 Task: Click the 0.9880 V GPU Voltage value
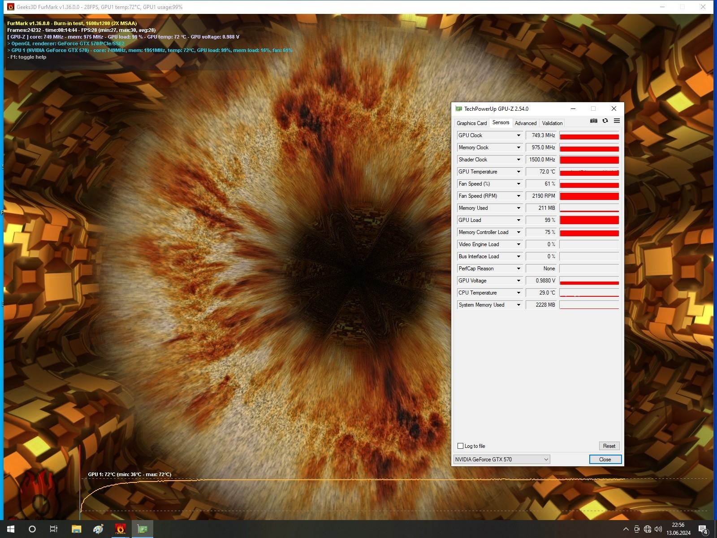541,281
